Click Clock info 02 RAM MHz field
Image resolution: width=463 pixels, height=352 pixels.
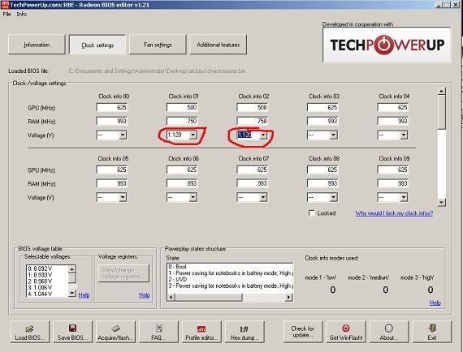[x=253, y=121]
